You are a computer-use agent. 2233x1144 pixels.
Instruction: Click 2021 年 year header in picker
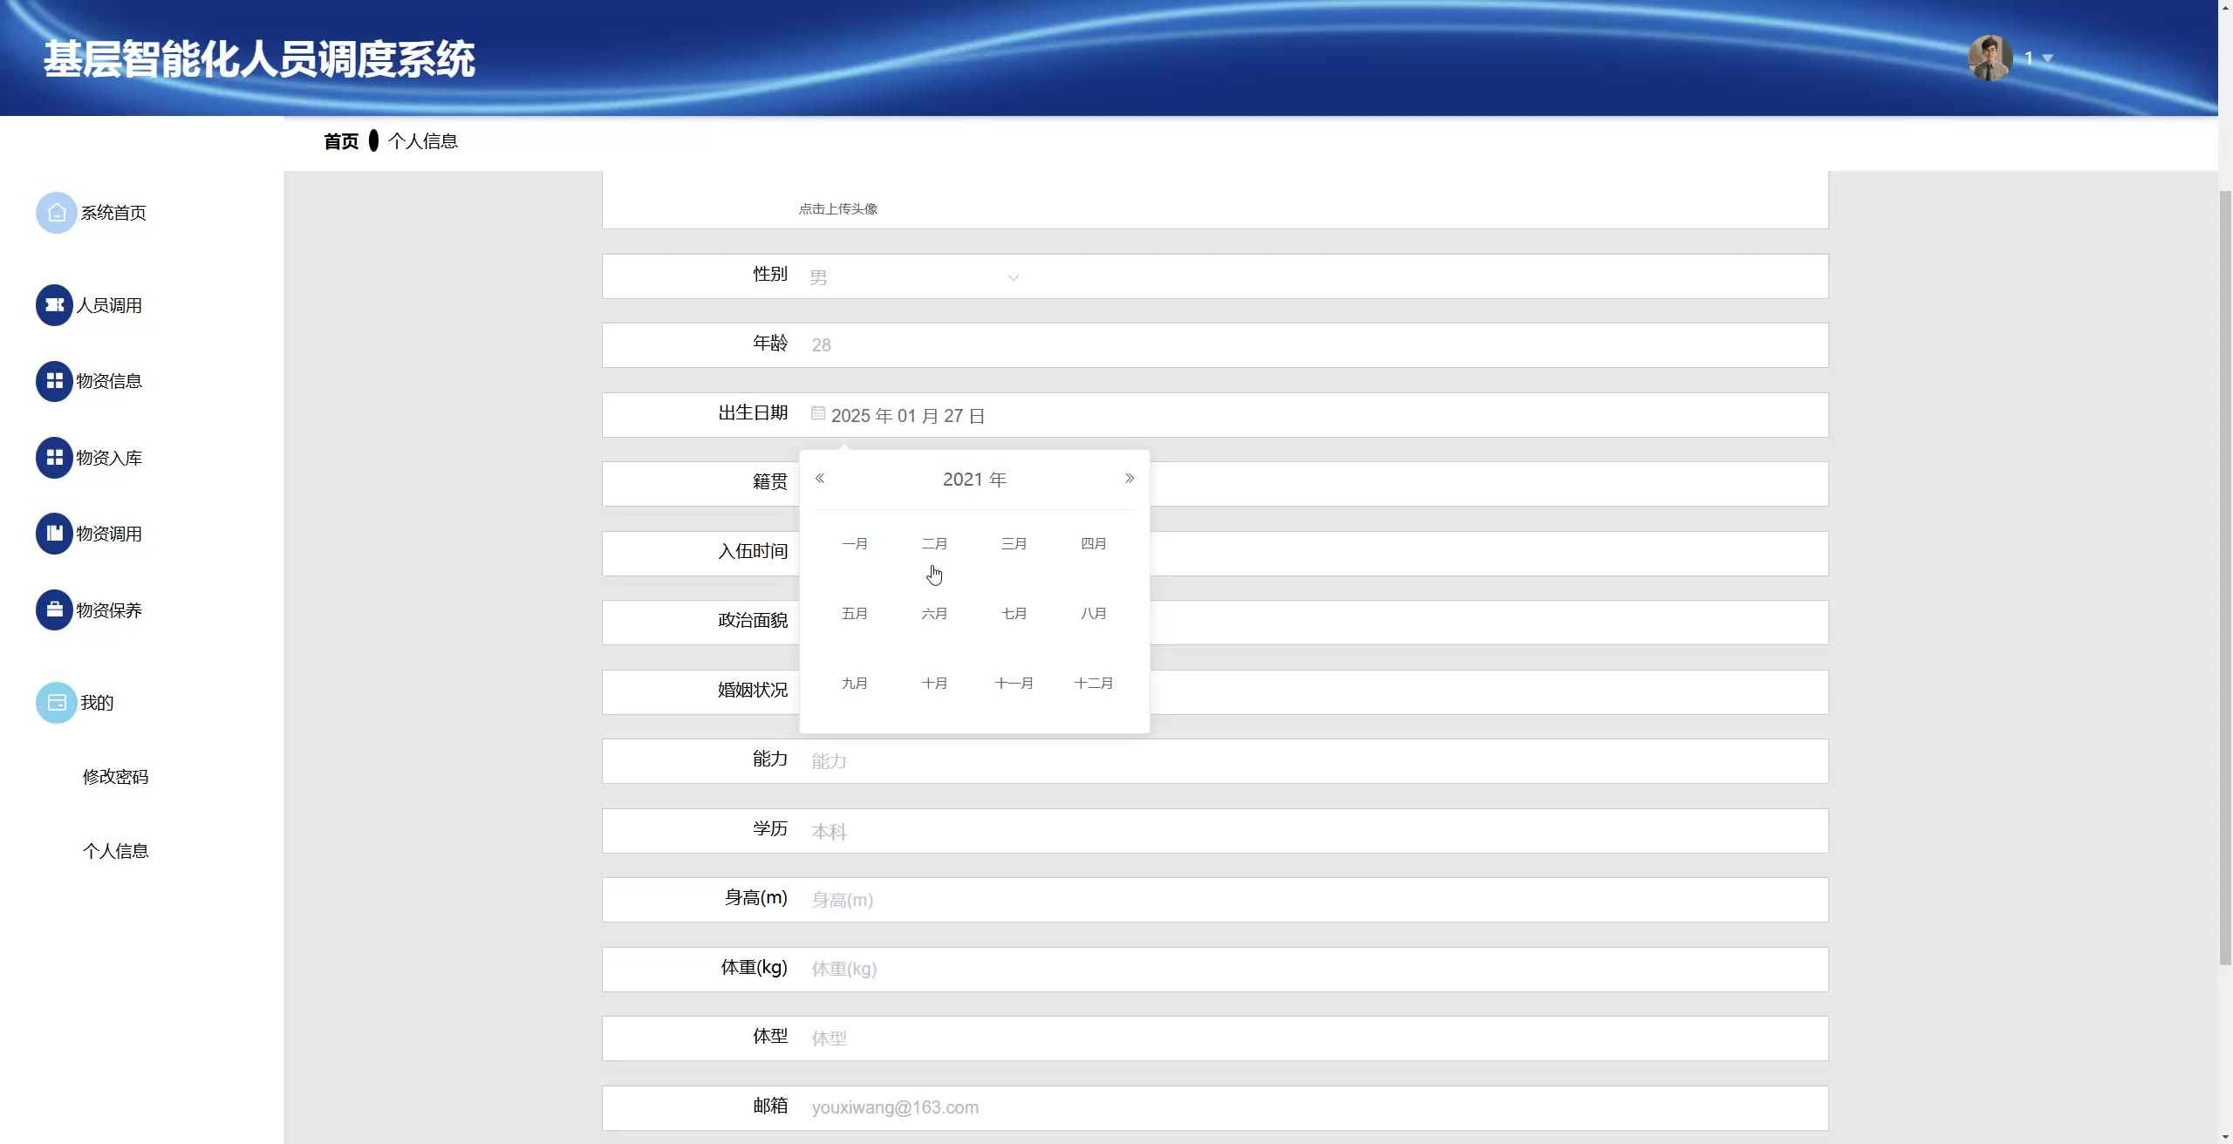coord(974,480)
